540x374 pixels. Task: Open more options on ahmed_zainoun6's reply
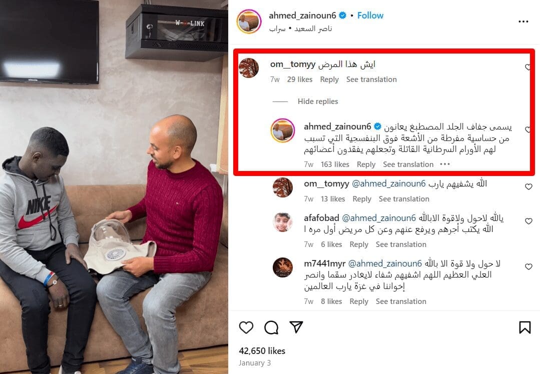click(445, 164)
